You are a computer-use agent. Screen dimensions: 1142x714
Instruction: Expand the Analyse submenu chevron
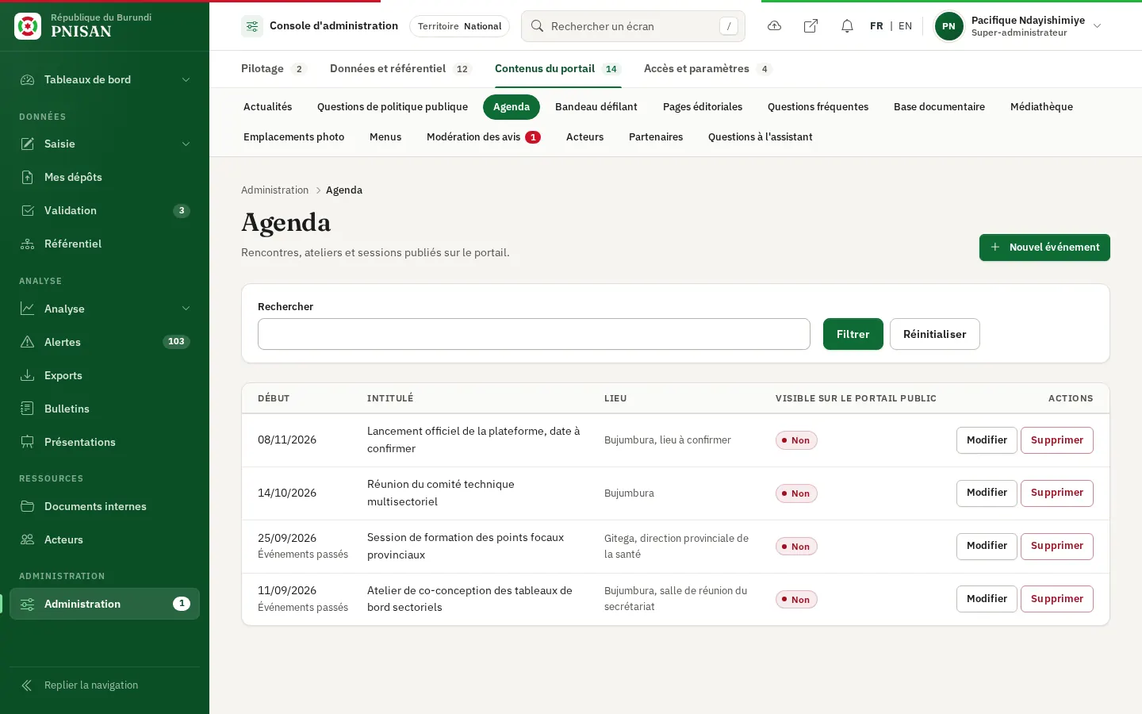pos(186,309)
